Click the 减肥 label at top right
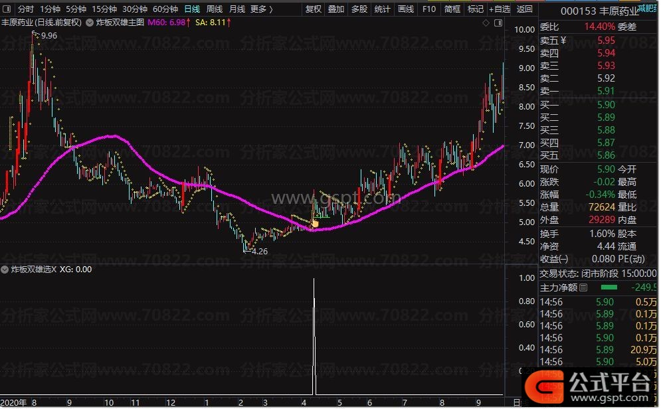This screenshot has width=661, height=409. click(x=648, y=7)
